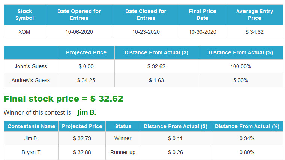Select the $ 34.62 average entry price

[255, 32]
